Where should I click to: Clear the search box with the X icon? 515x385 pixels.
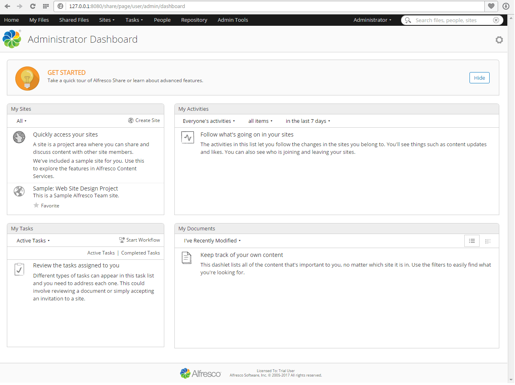496,20
